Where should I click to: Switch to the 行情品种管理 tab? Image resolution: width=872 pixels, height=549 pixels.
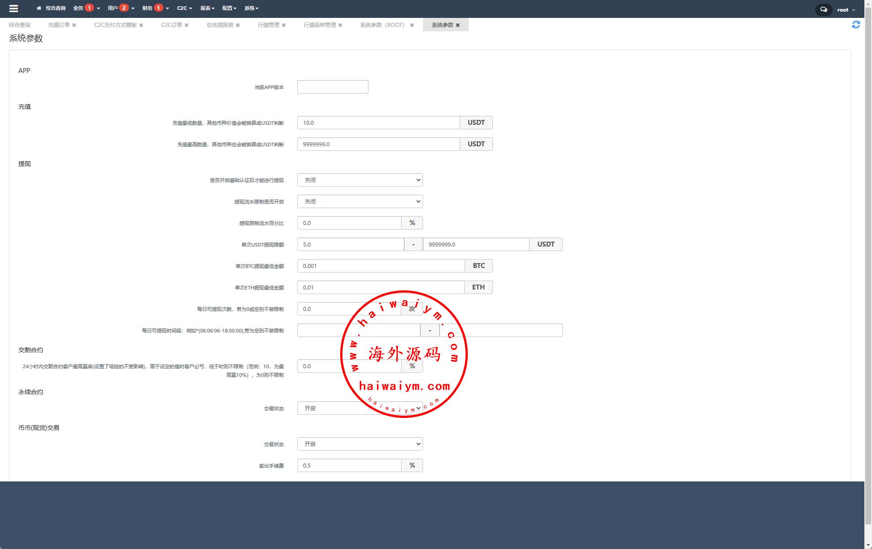click(319, 25)
